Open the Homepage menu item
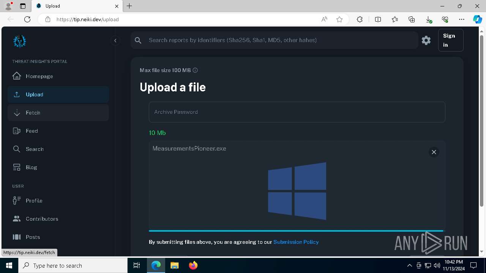 [58, 76]
